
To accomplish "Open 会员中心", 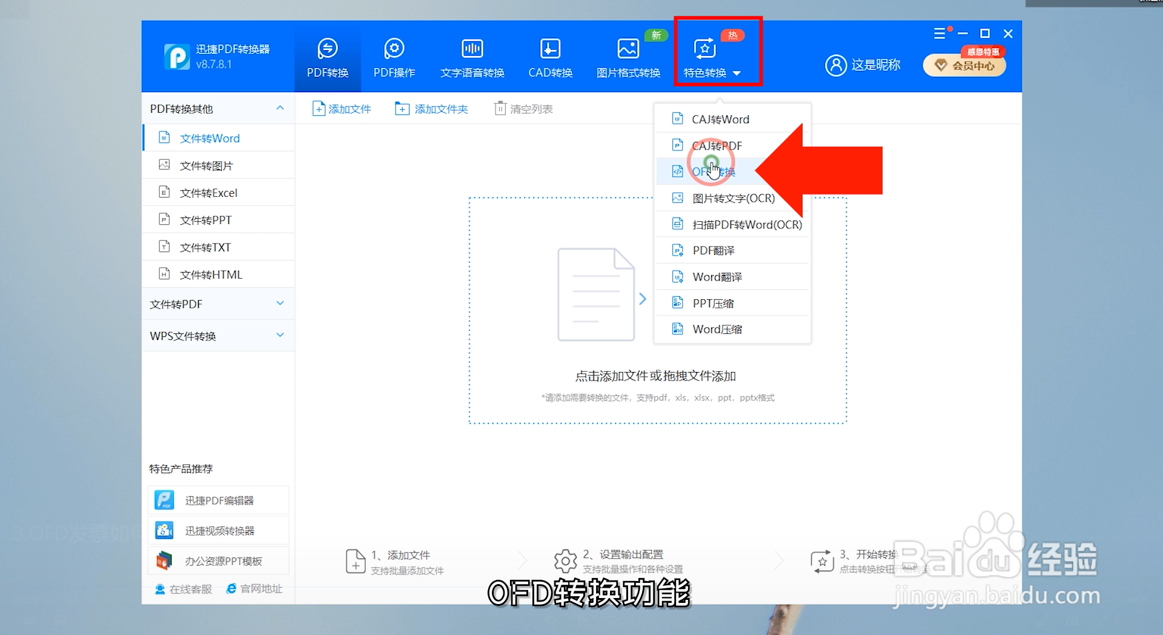I will tap(964, 65).
